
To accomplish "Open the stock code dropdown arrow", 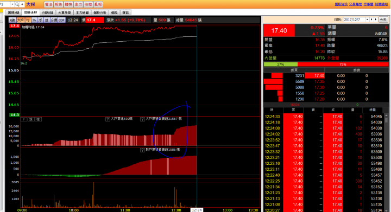I will coord(12,4).
